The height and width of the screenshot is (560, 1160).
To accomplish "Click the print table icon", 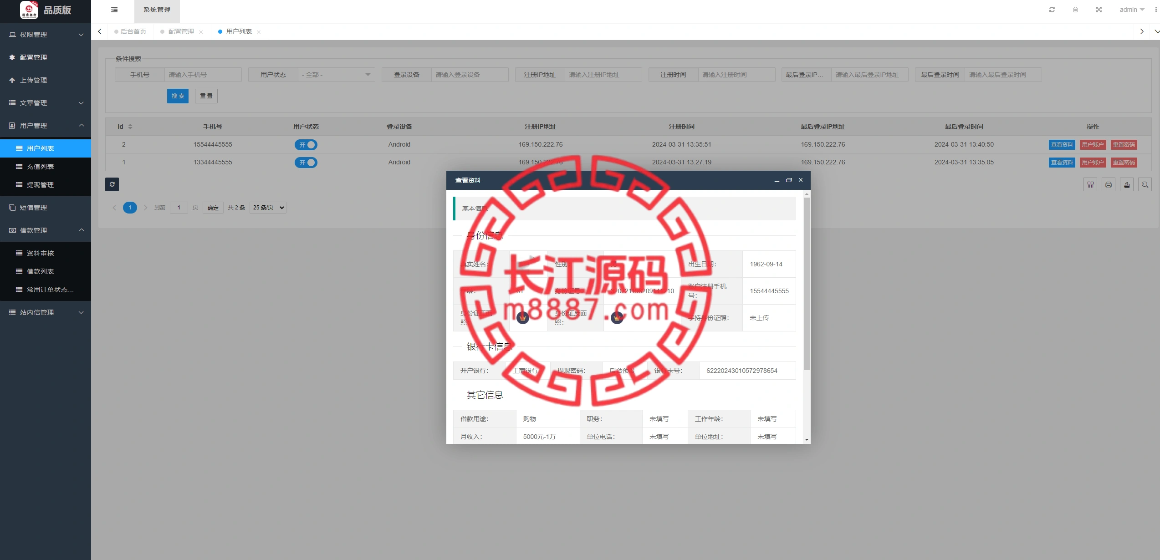I will click(1109, 184).
